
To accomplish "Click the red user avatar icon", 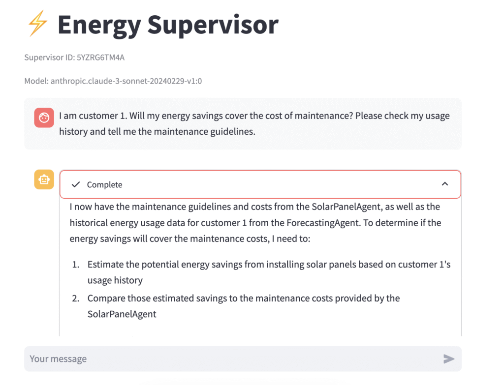I will 44,118.
